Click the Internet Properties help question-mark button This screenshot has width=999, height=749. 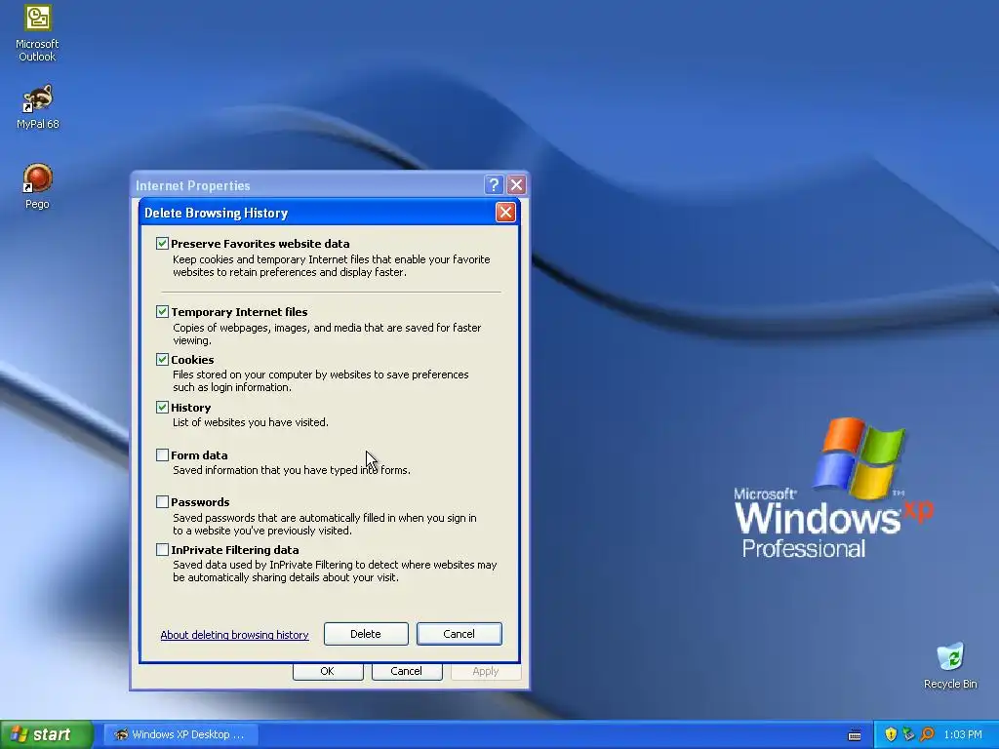click(494, 184)
